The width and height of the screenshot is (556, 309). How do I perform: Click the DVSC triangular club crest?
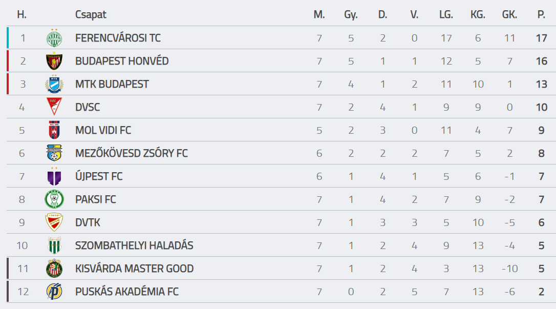tap(54, 107)
